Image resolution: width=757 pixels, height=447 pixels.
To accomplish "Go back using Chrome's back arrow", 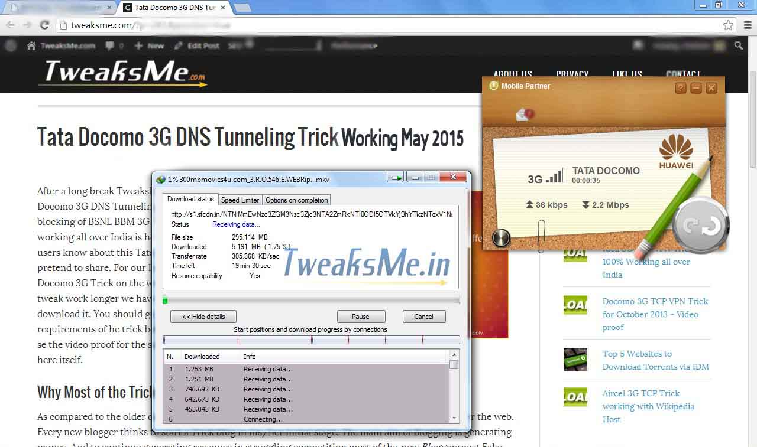I will [10, 25].
